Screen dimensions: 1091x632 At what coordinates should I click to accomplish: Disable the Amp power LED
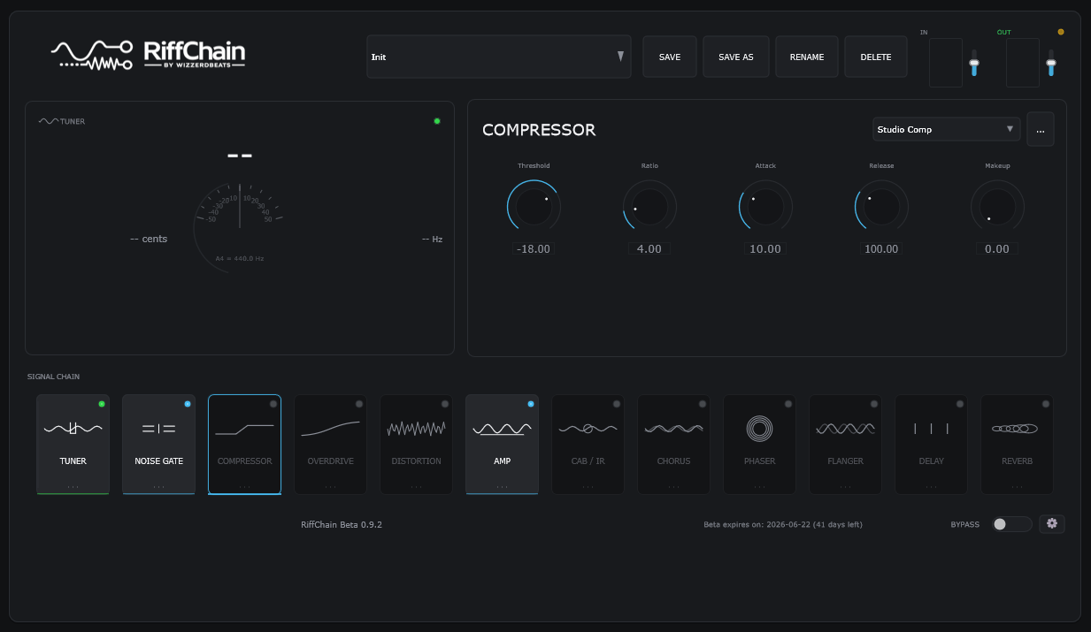[x=530, y=404]
